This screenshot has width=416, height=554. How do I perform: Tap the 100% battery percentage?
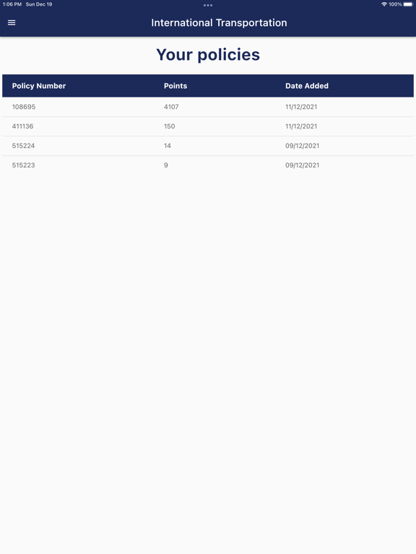pos(395,4)
